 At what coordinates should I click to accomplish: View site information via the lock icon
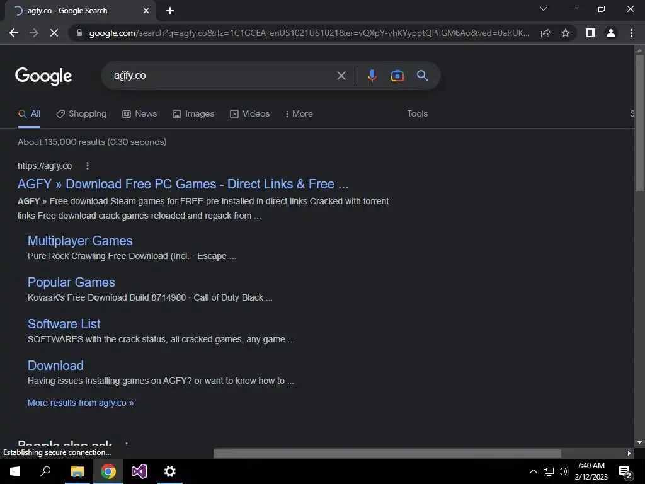click(x=79, y=33)
